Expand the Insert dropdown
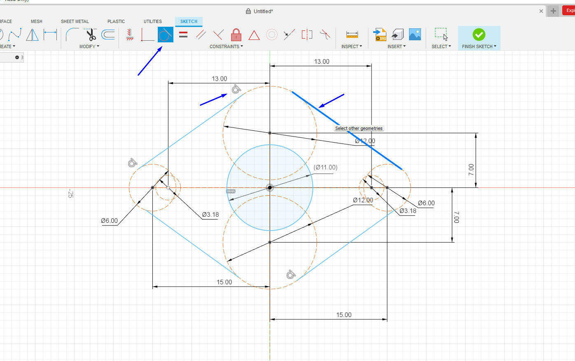 (397, 46)
